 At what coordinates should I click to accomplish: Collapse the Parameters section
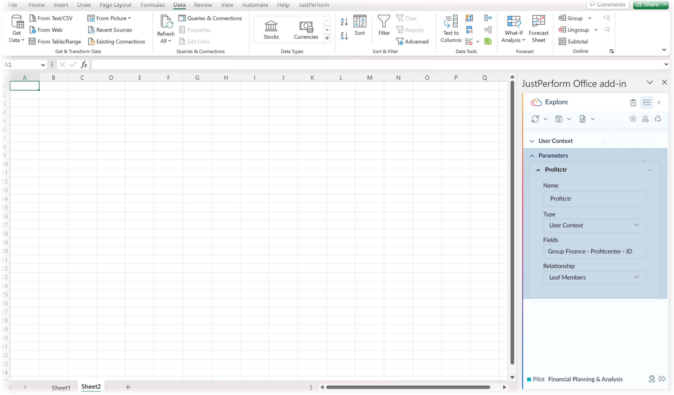pyautogui.click(x=532, y=155)
